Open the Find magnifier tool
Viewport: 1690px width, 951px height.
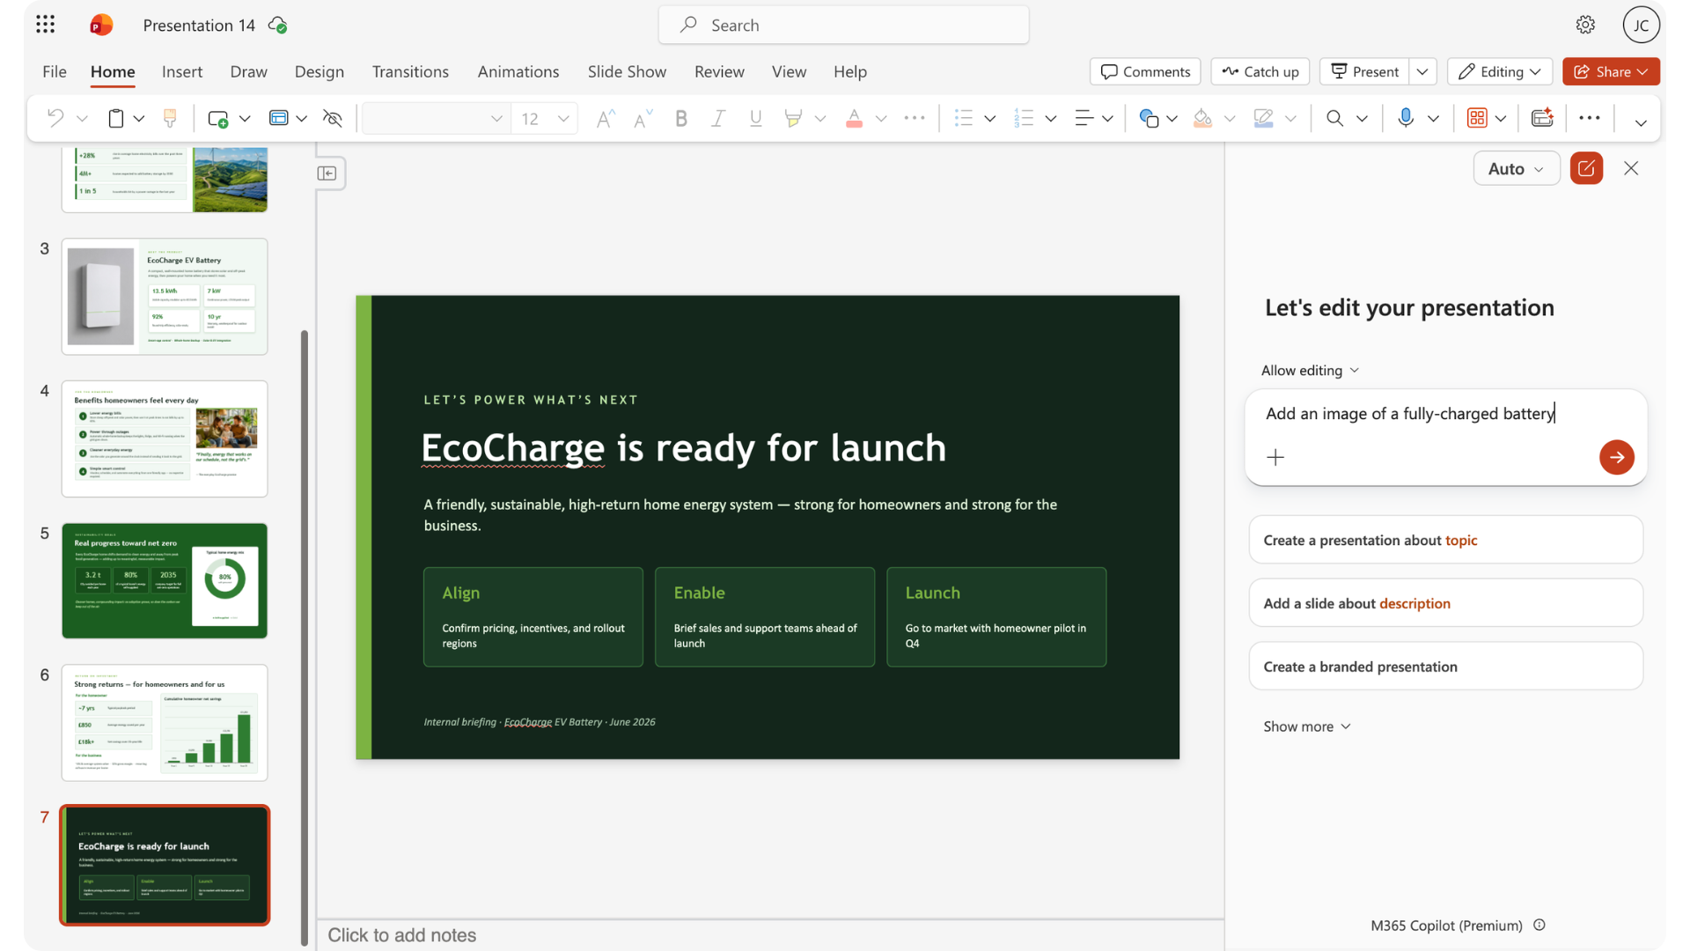[1334, 118]
